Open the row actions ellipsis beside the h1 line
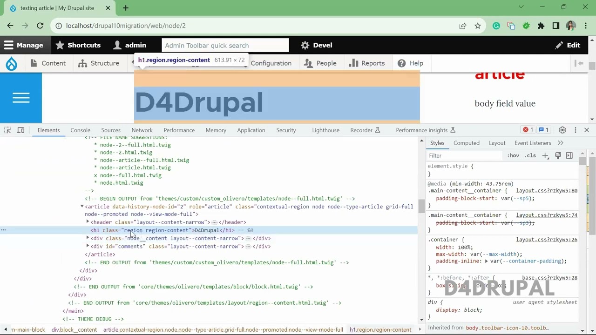Viewport: 596px width, 335px height. (x=3, y=230)
